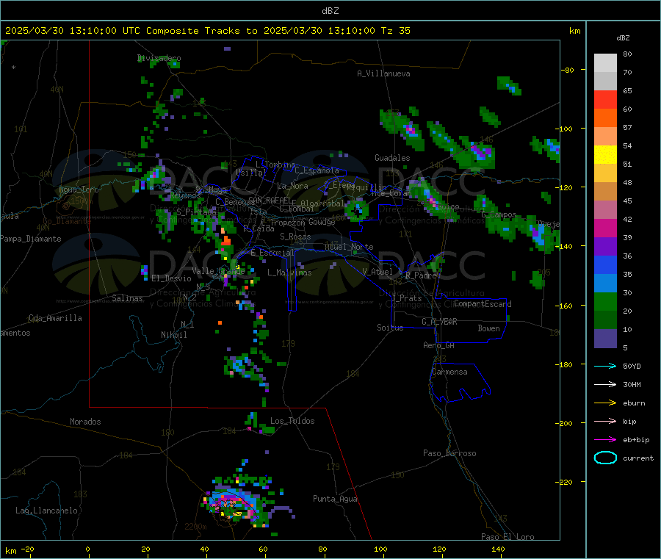Screen dimensions: 661x559
Task: Click the 'Nihuil' map label
Action: [x=173, y=335]
